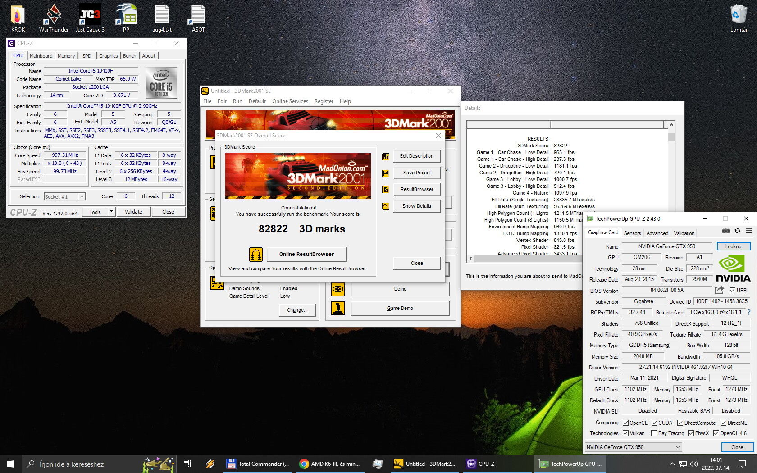Screen dimensions: 757x473
Task: Click the Game Demo button
Action: pyautogui.click(x=400, y=308)
